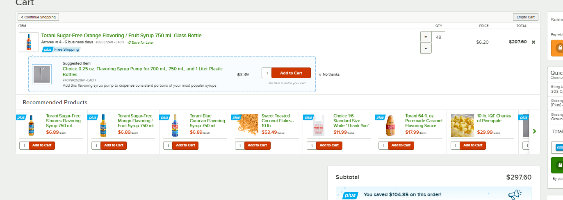This screenshot has height=200, width=563.
Task: Click the Empty Cart button
Action: click(x=525, y=17)
